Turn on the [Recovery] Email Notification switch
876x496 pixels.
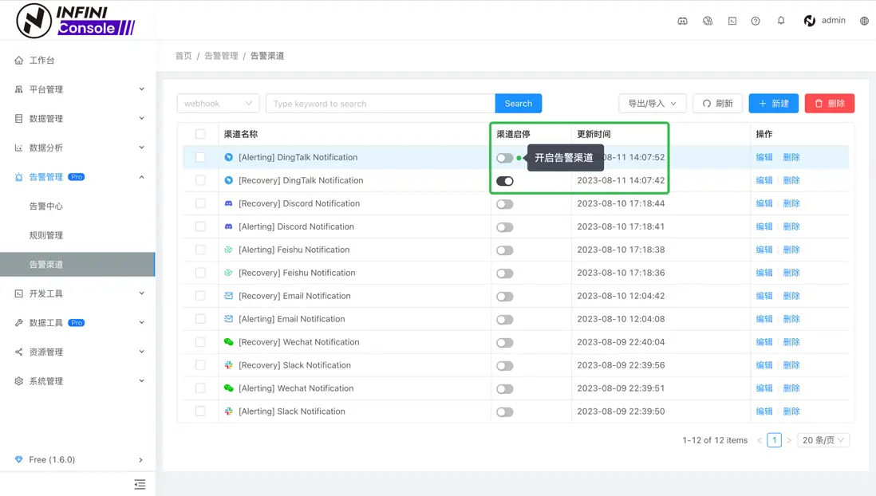505,297
